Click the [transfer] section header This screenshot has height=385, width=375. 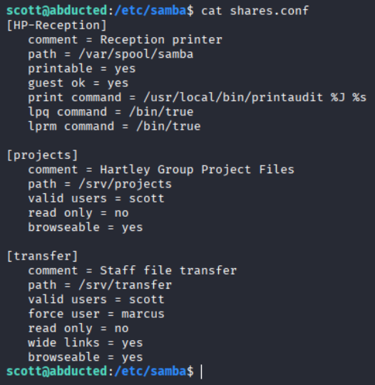[x=42, y=256]
